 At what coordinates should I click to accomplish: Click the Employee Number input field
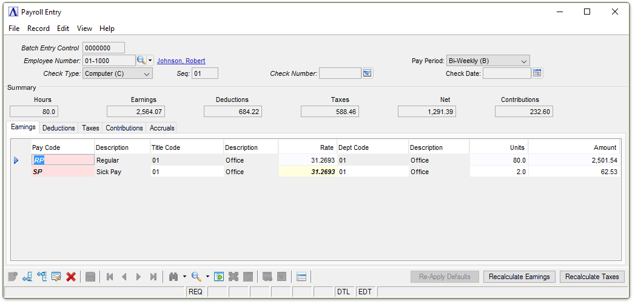point(109,61)
